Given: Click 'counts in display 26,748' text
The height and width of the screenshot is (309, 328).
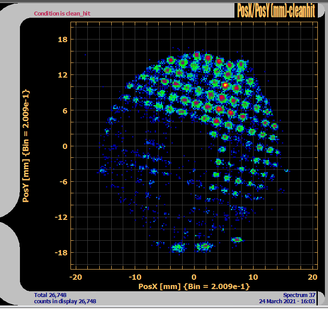Looking at the screenshot, I should pyautogui.click(x=65, y=301).
